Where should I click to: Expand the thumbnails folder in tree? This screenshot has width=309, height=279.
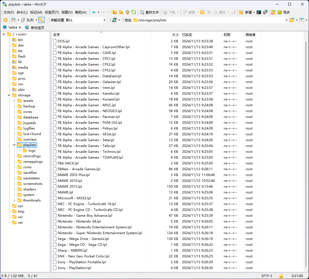(14, 200)
